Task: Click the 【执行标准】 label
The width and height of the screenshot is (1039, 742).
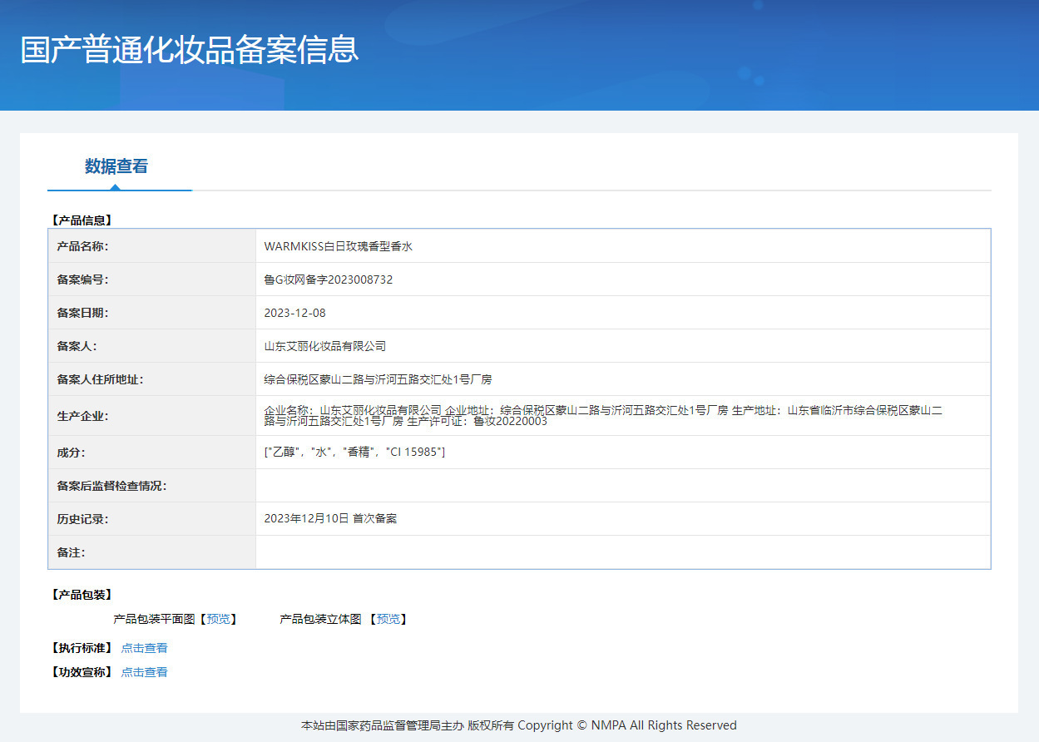Action: (82, 648)
